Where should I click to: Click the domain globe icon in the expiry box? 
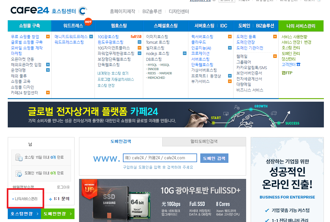coord(19,173)
